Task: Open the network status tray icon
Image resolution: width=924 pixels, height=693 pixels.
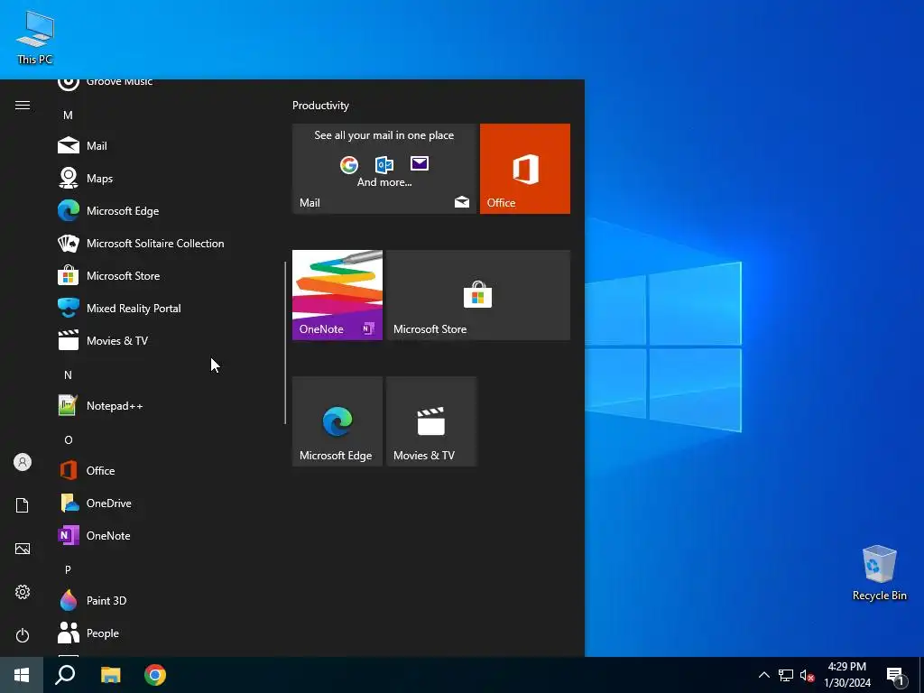Action: [x=786, y=675]
